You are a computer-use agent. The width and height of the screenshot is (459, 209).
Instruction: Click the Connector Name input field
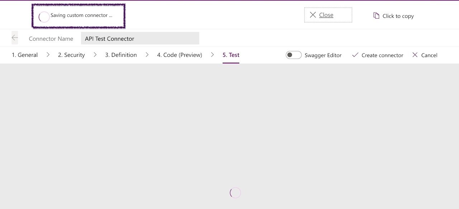click(x=140, y=38)
